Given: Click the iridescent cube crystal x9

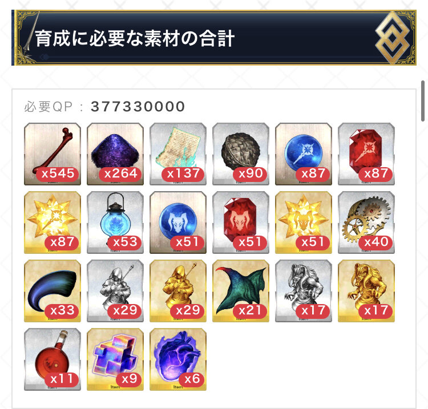Looking at the screenshot, I should (x=115, y=359).
